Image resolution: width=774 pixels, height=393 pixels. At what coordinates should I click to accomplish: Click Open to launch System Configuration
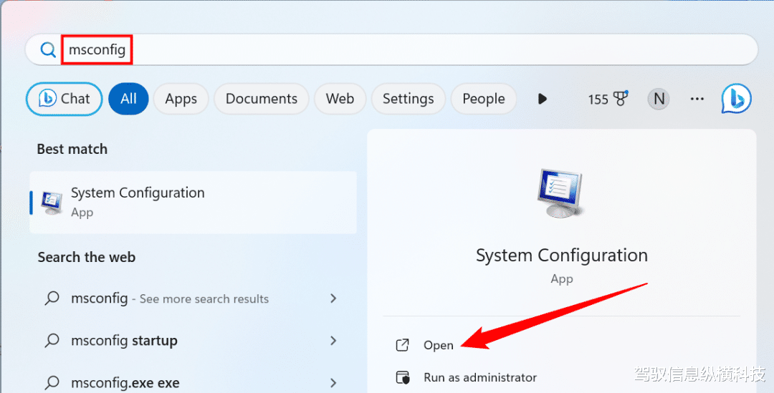(438, 345)
